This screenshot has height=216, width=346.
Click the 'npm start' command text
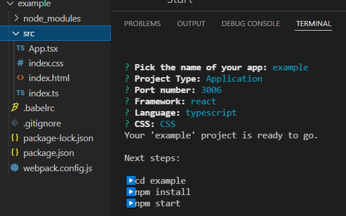point(157,204)
